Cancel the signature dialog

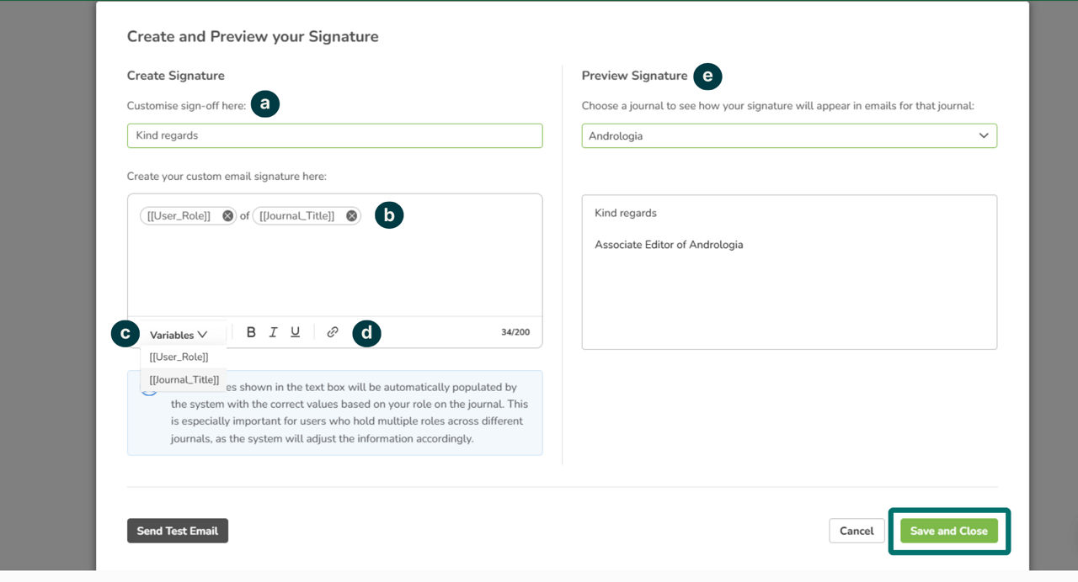click(x=857, y=531)
